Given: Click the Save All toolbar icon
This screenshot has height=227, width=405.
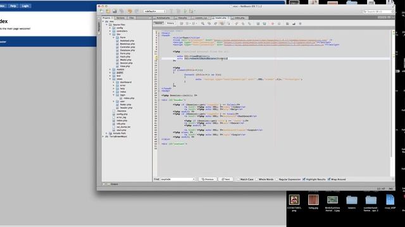Looking at the screenshot, I should (x=121, y=11).
